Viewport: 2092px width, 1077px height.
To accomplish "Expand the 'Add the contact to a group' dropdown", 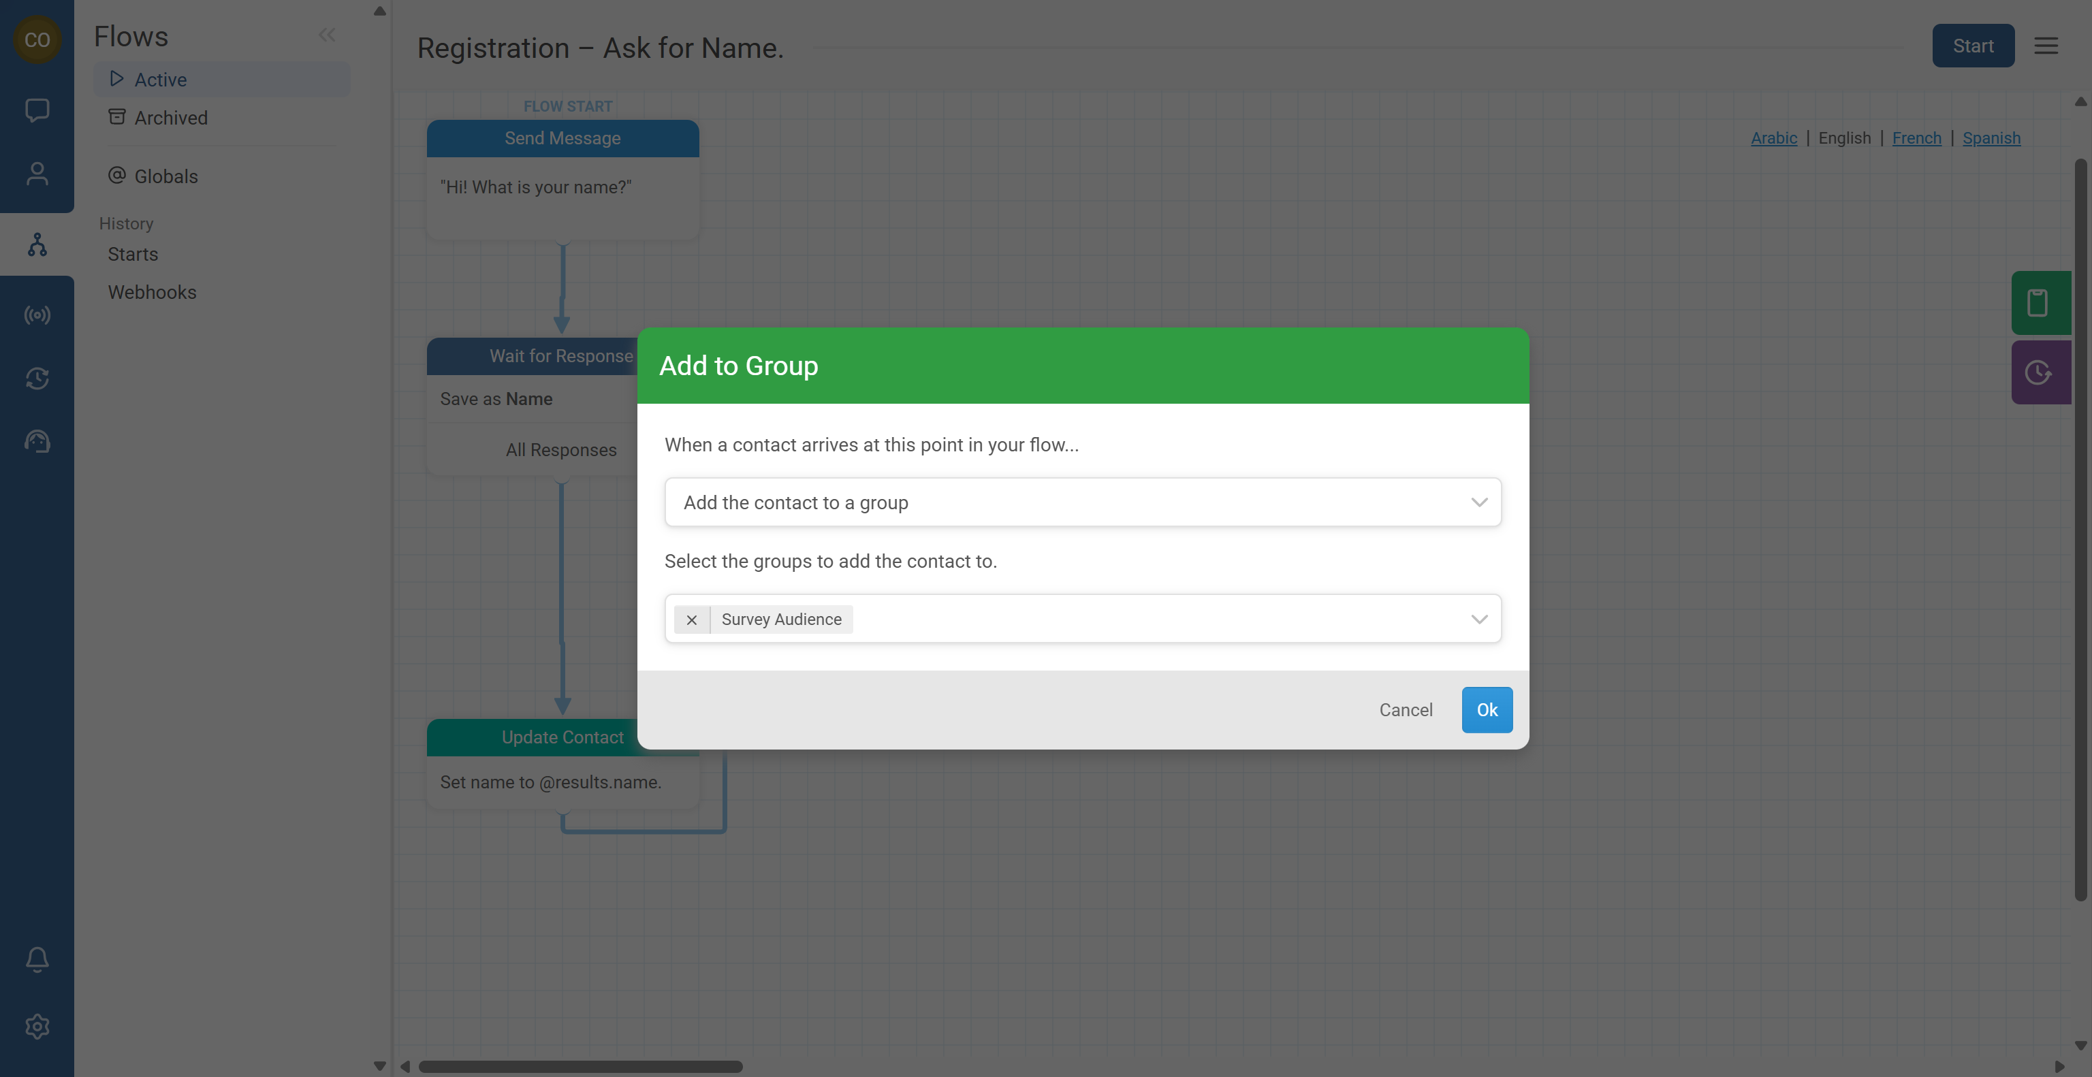I will tap(1081, 502).
